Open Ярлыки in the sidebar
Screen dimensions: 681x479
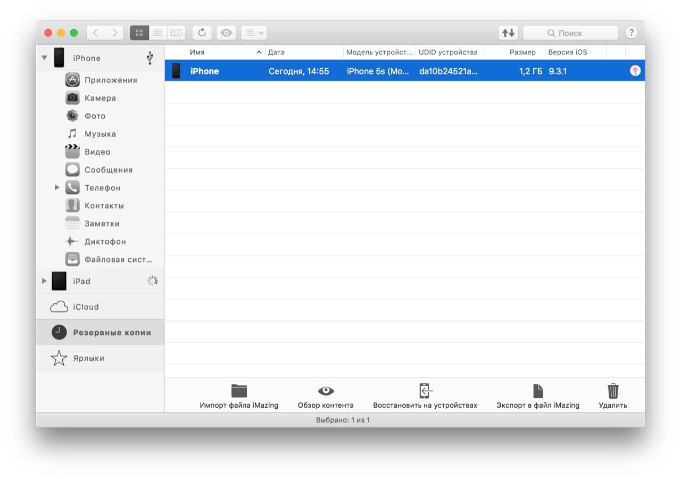pyautogui.click(x=100, y=358)
